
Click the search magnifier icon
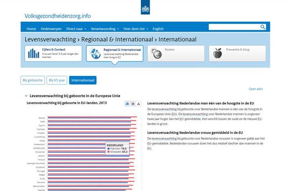(263, 27)
